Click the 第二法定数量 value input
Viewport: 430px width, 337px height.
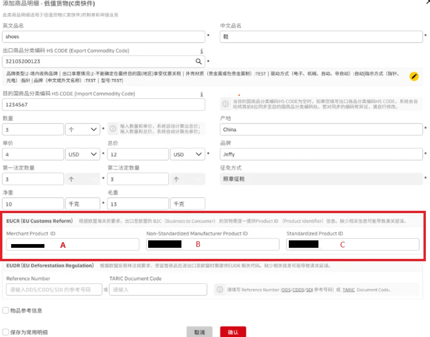(x=138, y=179)
